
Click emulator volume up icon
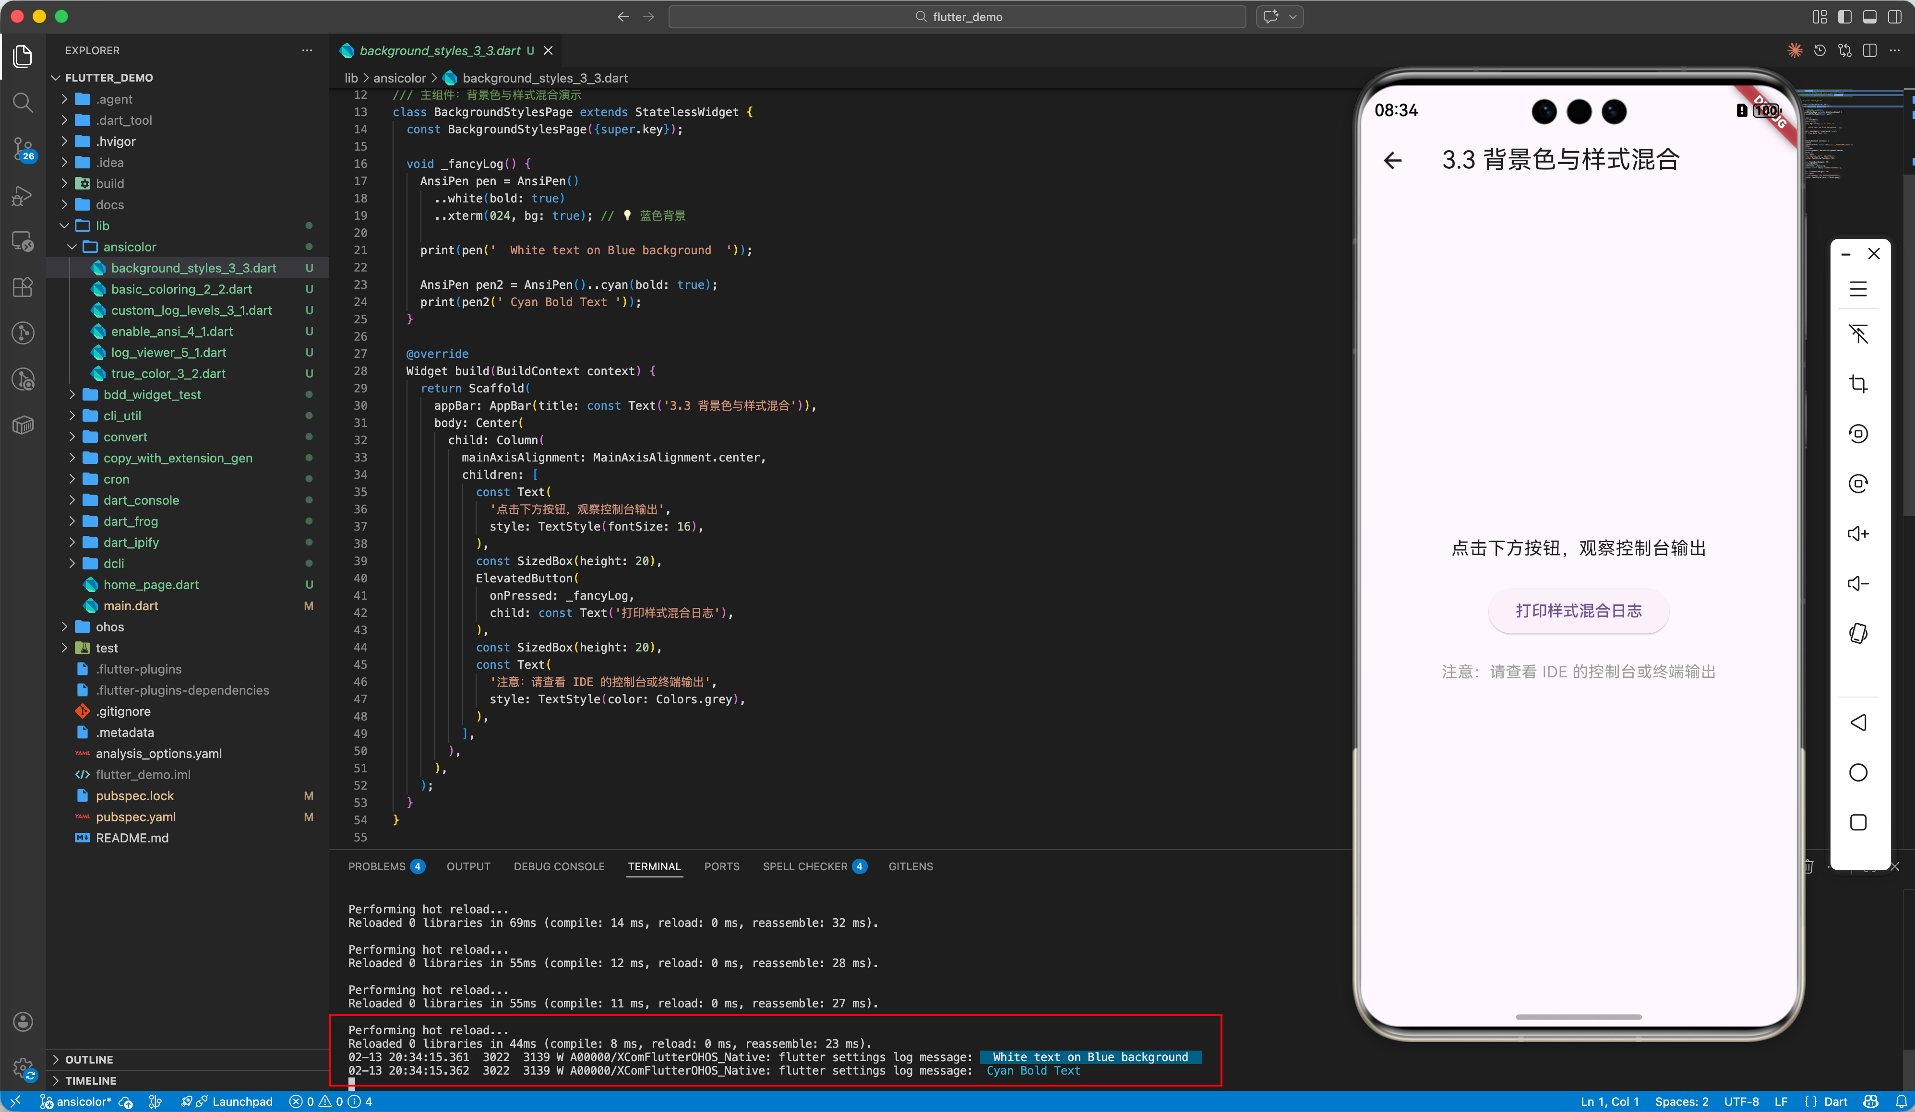[x=1858, y=534]
